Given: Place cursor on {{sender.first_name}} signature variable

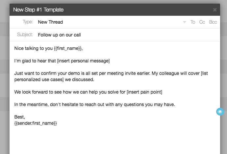Looking at the screenshot, I should pyautogui.click(x=36, y=123).
